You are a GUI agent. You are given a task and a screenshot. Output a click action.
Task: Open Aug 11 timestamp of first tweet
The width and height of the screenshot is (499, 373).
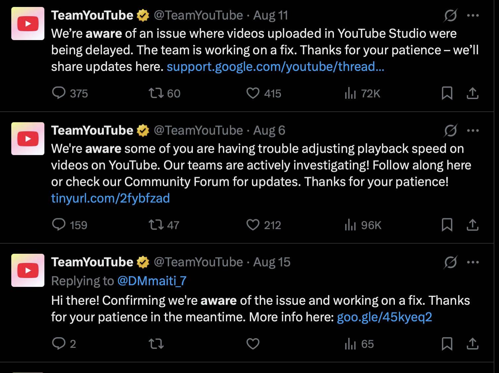[270, 15]
